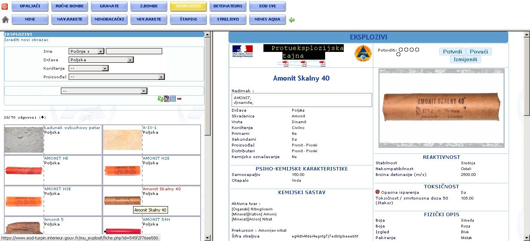Screen dimensions: 530x241
Task: Open the last PDF document icon
Action: click(322, 64)
